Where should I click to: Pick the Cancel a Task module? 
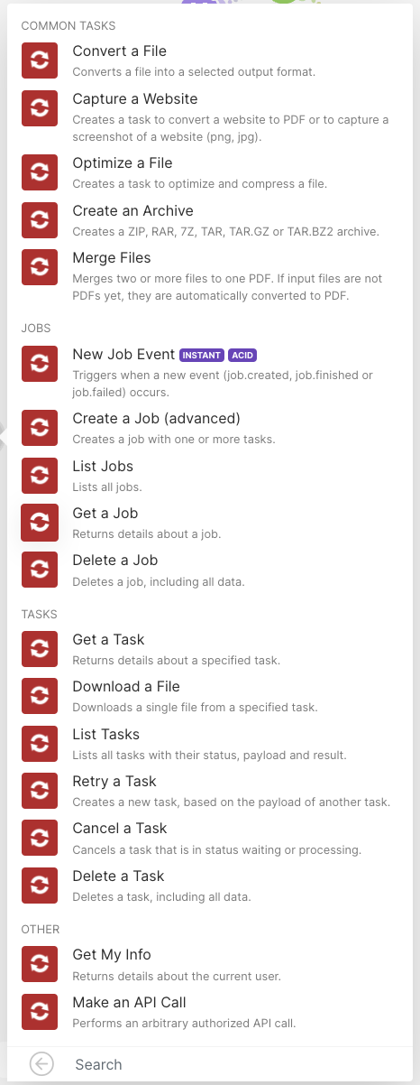pos(210,838)
